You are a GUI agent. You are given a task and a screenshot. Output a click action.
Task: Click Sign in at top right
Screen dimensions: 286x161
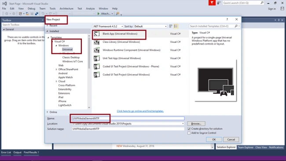click(x=272, y=8)
